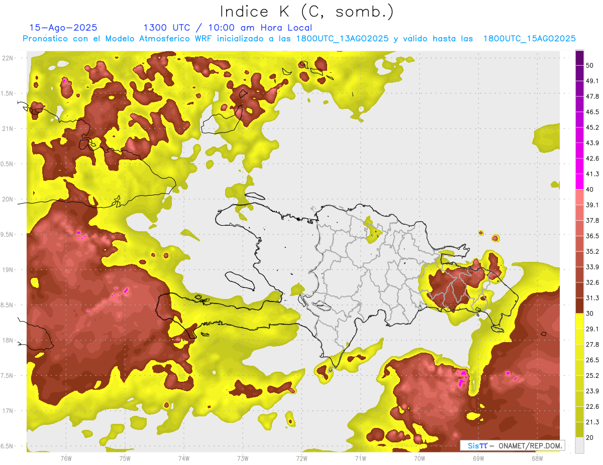The image size is (603, 465).
Task: Click the '72W' longitude label
Action: click(x=301, y=458)
